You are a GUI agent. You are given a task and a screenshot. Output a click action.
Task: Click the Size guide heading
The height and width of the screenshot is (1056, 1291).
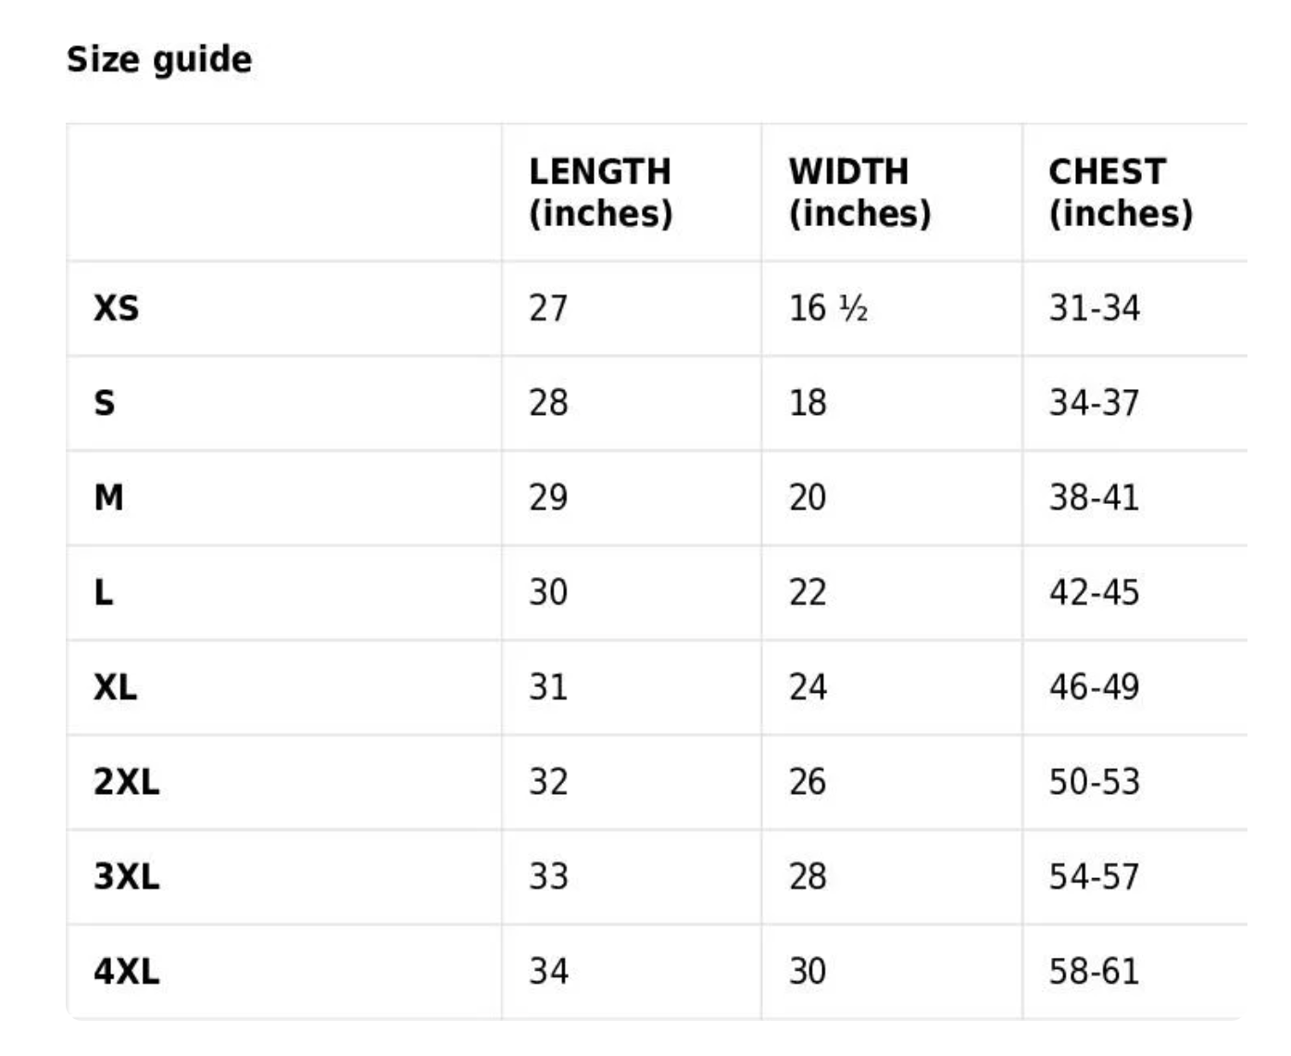(159, 59)
